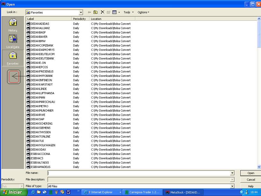Go up one folder level

coord(95,12)
